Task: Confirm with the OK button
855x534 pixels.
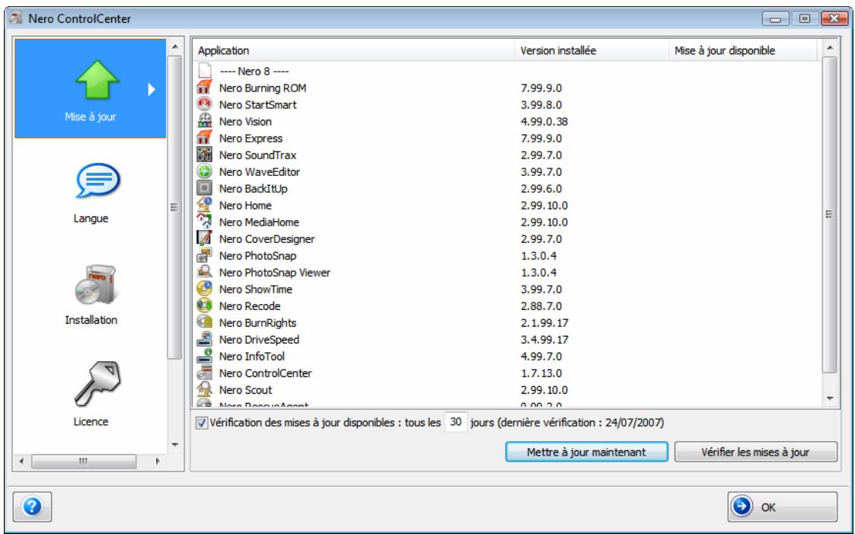Action: 783,507
